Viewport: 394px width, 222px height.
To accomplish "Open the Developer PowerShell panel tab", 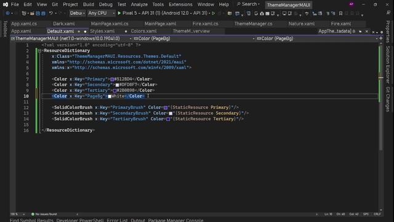I will coord(80,220).
